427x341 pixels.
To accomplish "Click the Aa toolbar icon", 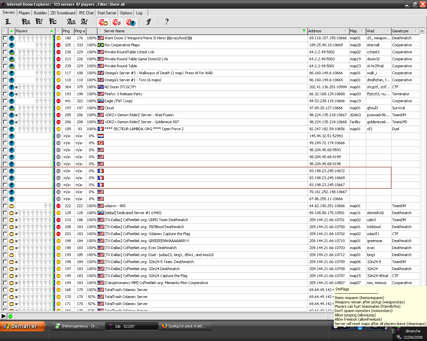I will (71, 22).
